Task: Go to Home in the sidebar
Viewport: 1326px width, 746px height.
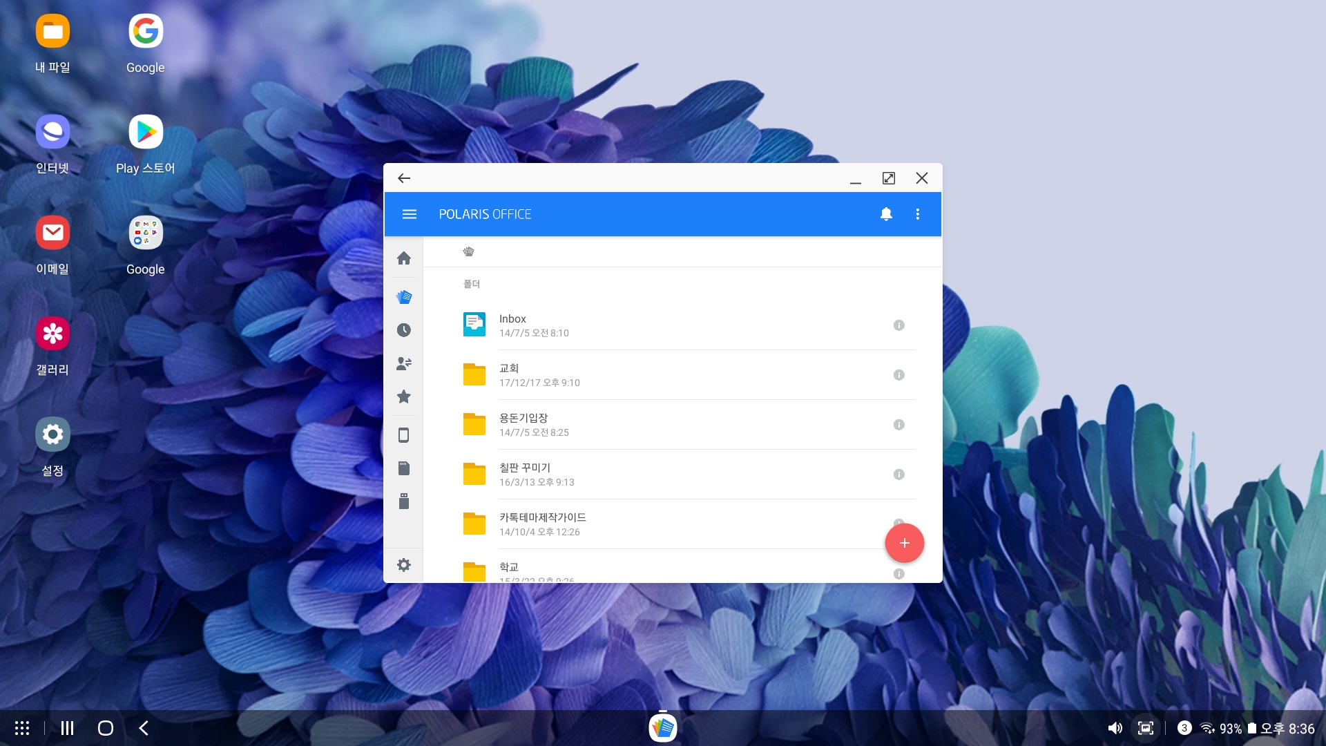Action: point(404,258)
